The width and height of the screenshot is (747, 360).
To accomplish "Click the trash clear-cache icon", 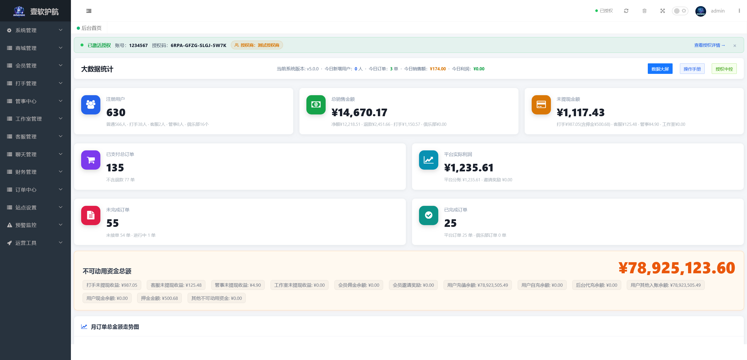I will point(644,11).
